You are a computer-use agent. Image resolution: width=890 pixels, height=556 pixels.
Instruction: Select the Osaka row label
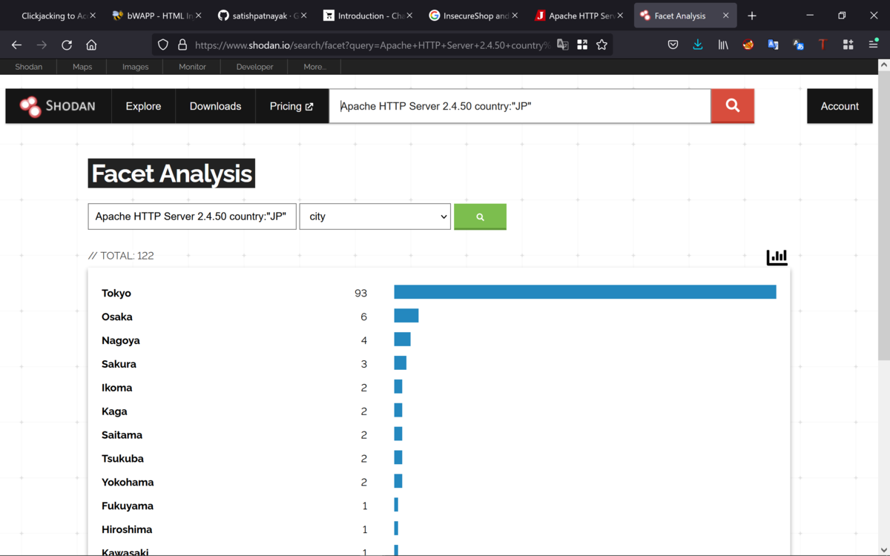coord(117,317)
